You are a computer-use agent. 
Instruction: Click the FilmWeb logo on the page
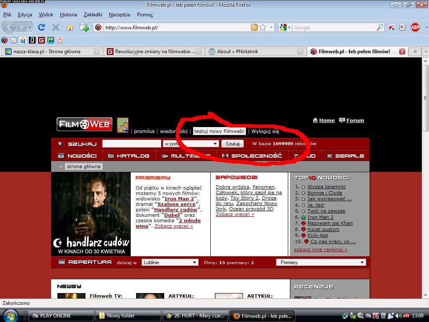[x=85, y=124]
